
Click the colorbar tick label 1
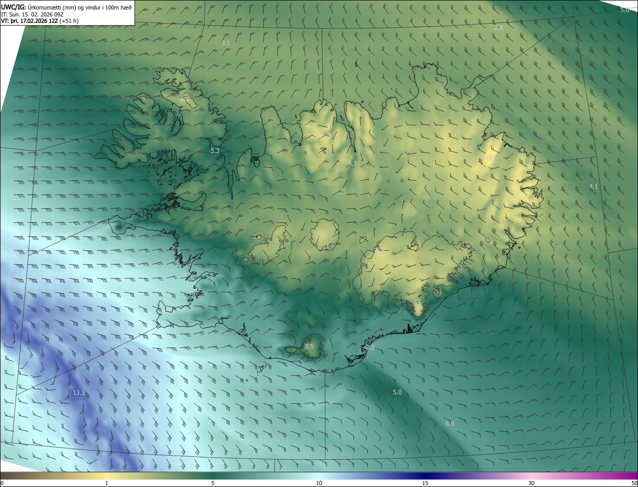[x=107, y=484]
